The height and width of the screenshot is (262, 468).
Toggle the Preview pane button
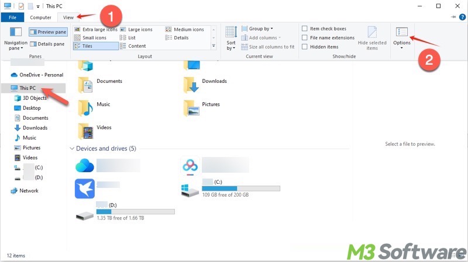[x=48, y=32]
